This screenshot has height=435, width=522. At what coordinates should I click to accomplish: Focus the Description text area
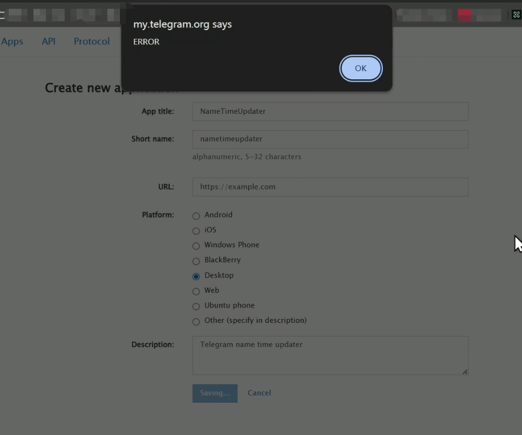(x=330, y=356)
